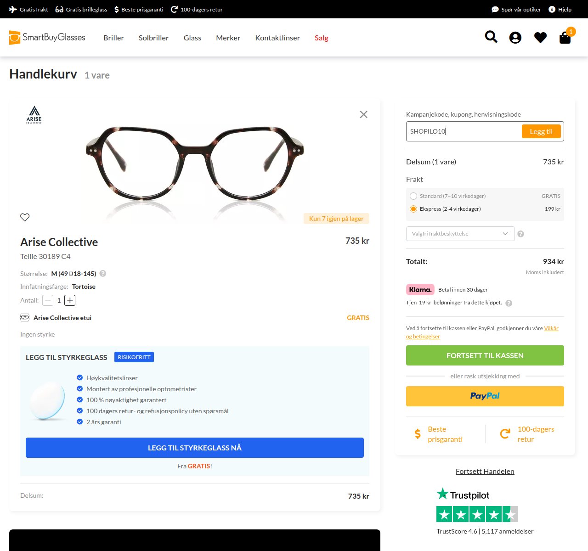This screenshot has width=588, height=551.
Task: Select Ekspress (2-4 virkedager) shipping
Action: [x=413, y=209]
